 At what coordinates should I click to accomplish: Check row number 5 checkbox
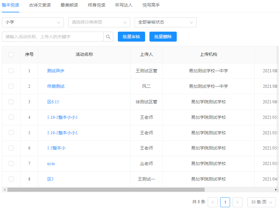click(11, 132)
